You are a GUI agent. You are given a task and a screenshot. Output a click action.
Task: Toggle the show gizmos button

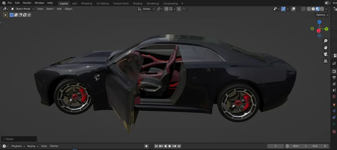tap(283, 9)
